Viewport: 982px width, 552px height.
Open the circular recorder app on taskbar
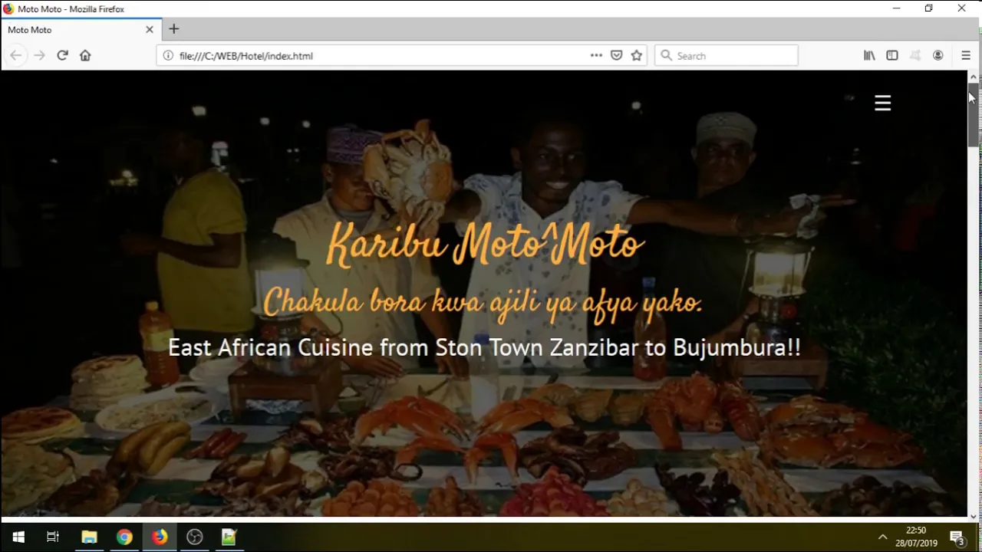click(195, 537)
